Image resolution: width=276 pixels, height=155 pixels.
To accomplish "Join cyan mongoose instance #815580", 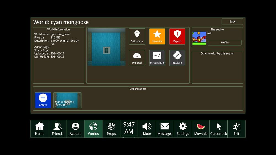I will pos(67,100).
